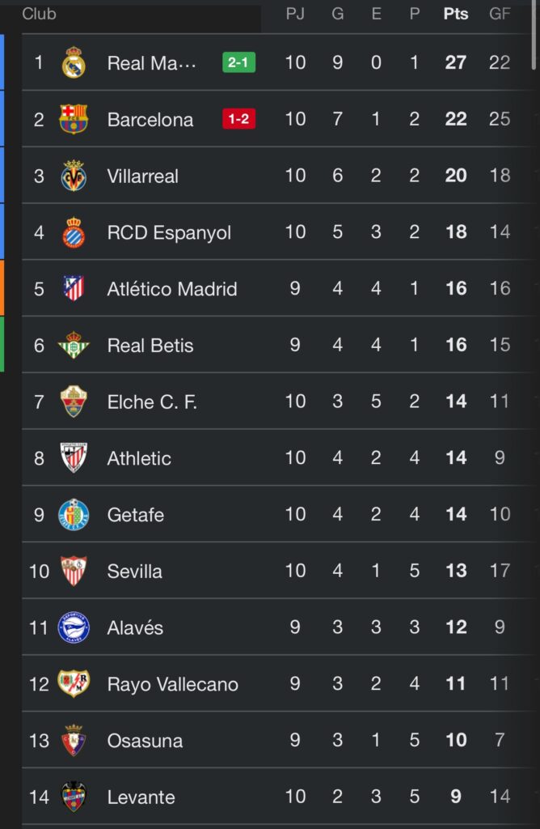Screen dimensions: 540x829
Task: Click the Club column header
Action: 39,14
